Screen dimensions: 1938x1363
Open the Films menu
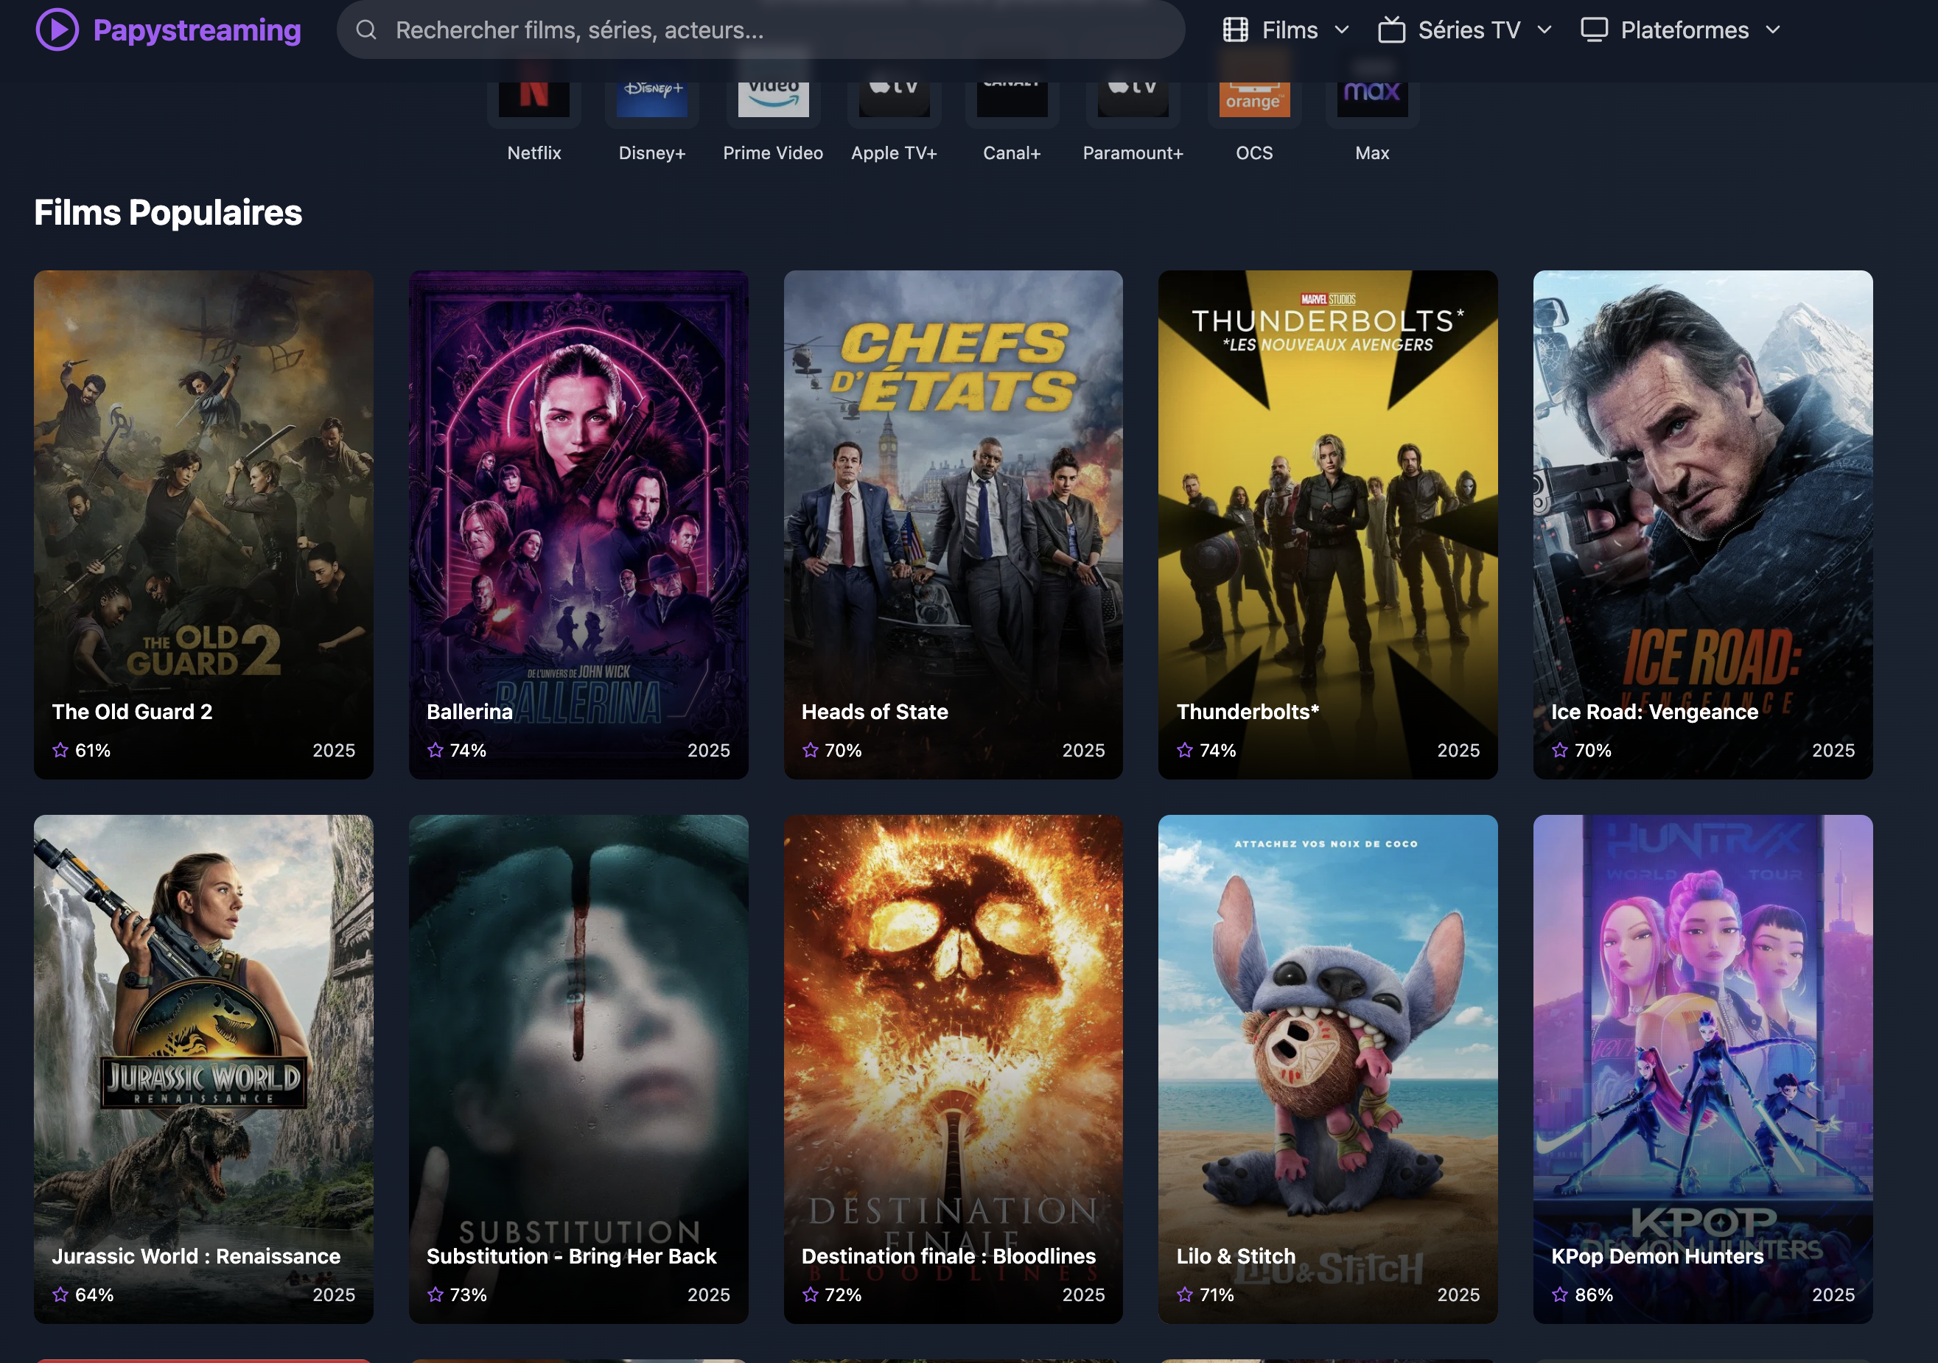coord(1287,30)
